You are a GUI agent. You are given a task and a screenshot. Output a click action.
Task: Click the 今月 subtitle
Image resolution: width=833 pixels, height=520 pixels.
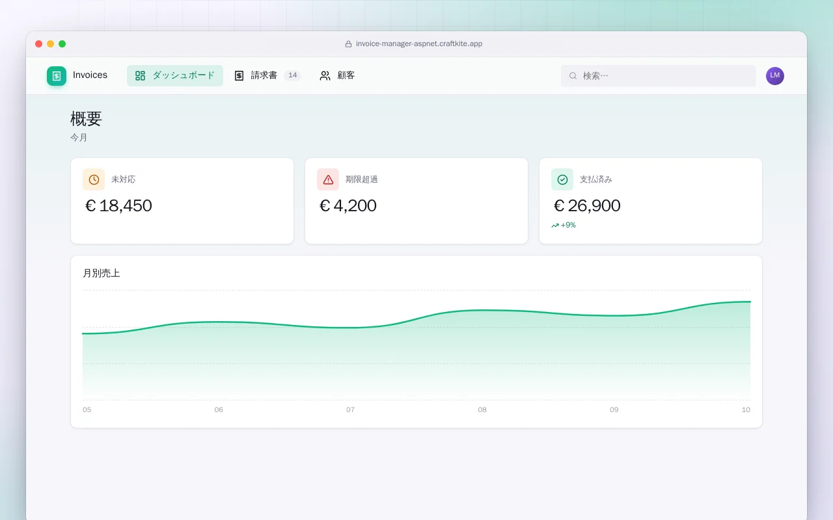pyautogui.click(x=79, y=138)
